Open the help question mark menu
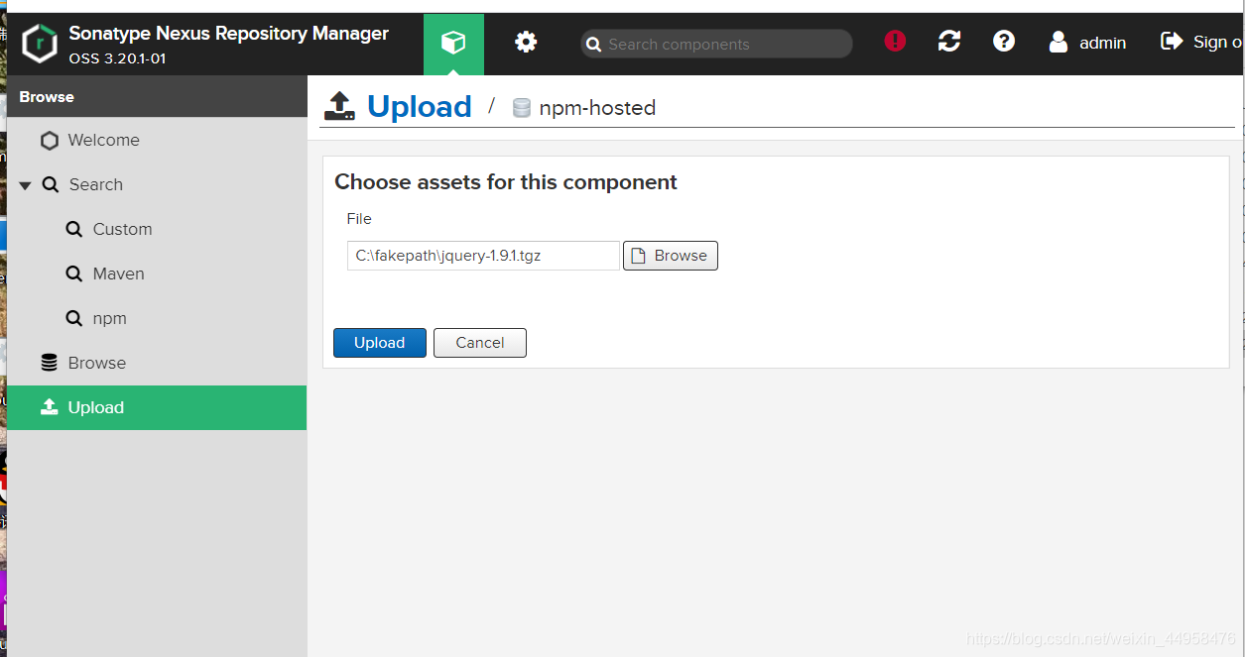 [x=1004, y=41]
